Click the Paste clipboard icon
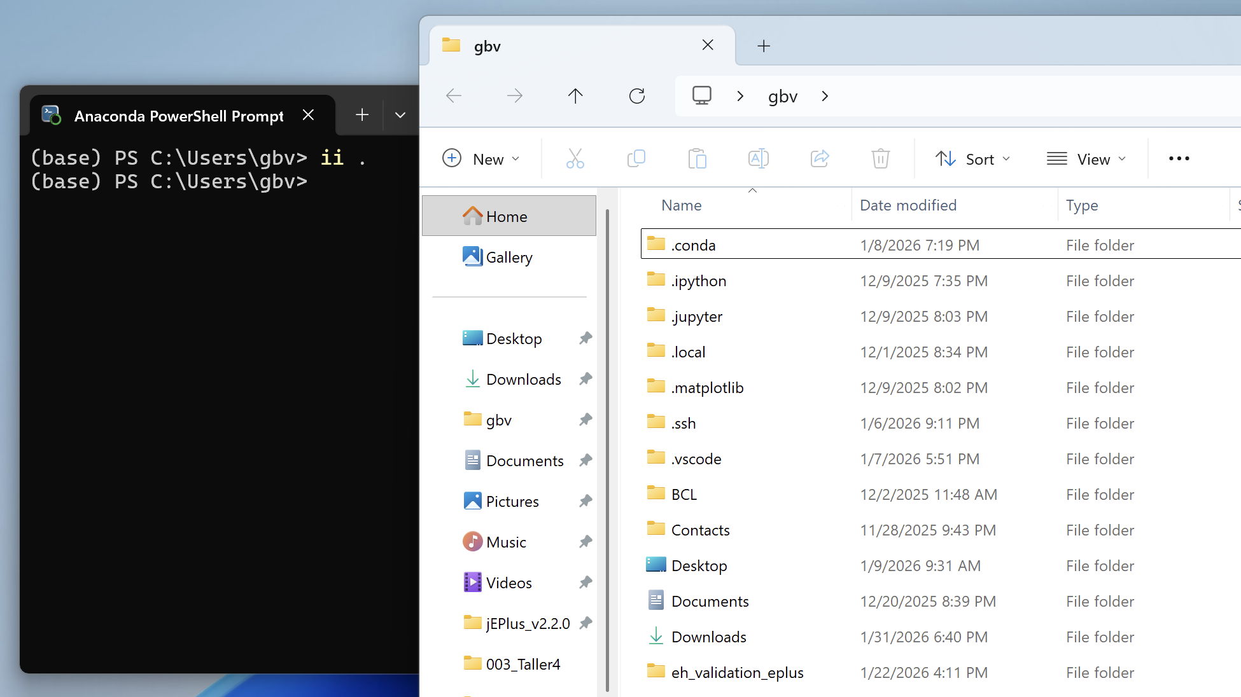This screenshot has width=1241, height=697. pyautogui.click(x=697, y=158)
